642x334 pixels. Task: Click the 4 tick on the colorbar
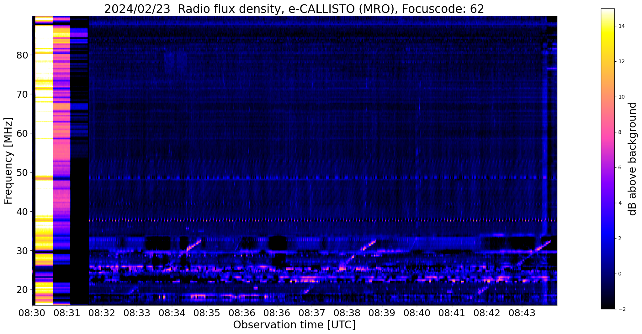point(619,203)
